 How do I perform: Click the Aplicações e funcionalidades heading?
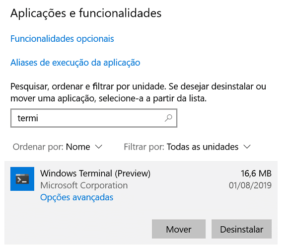pyautogui.click(x=86, y=13)
